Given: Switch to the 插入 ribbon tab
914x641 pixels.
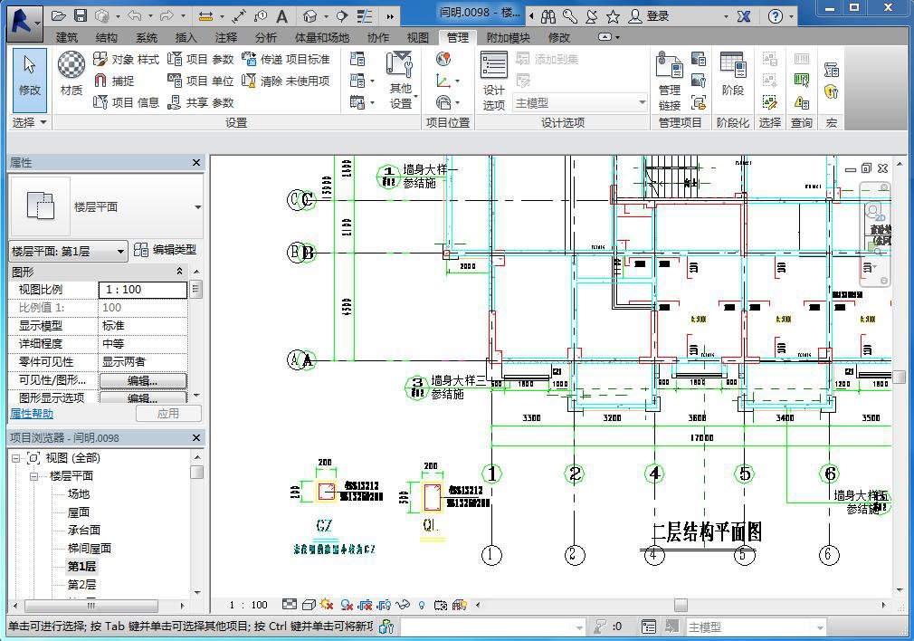Looking at the screenshot, I should coord(186,37).
